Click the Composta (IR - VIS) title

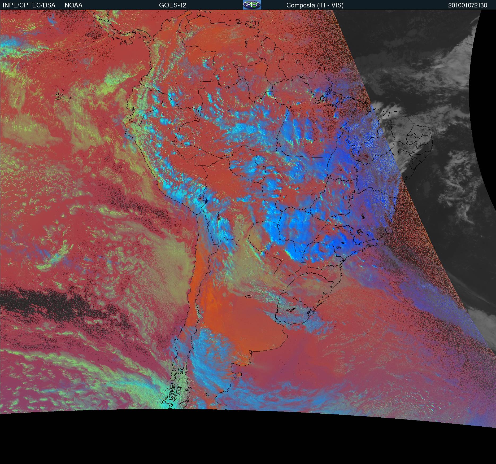[315, 5]
